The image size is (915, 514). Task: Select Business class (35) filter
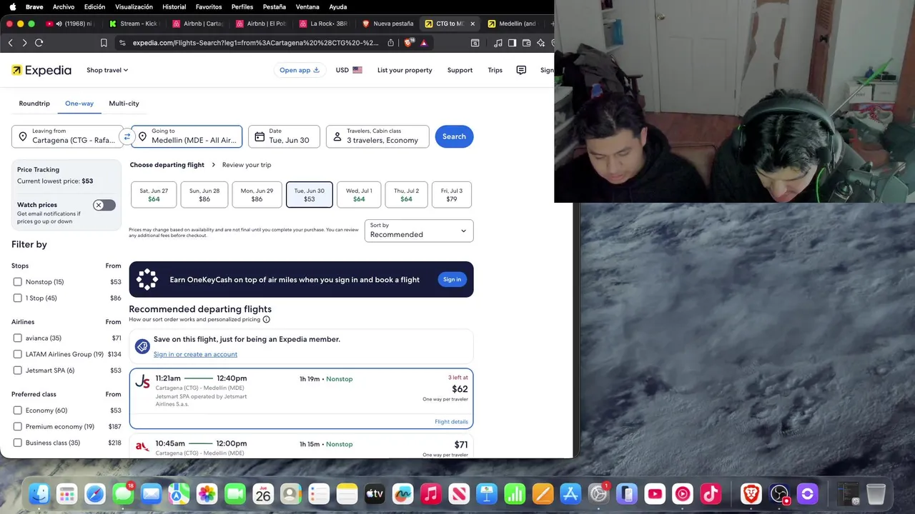(x=18, y=443)
